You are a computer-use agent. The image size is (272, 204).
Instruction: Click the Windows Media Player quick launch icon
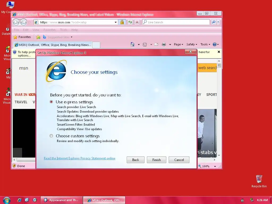[35, 200]
